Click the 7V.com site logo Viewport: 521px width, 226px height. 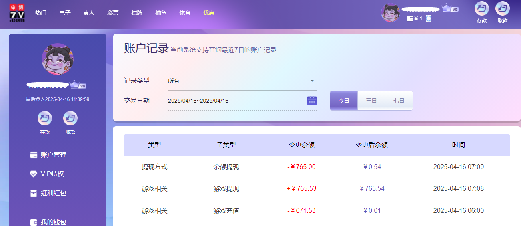(x=17, y=13)
